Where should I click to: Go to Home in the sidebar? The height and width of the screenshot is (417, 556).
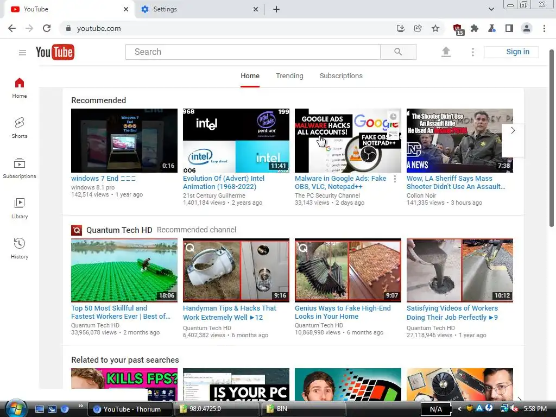[20, 88]
